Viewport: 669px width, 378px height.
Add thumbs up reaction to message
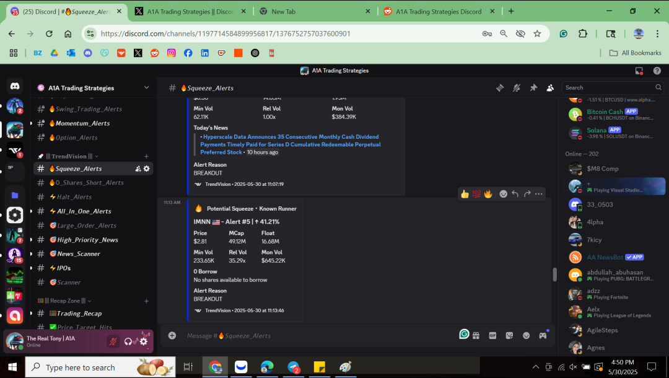point(465,194)
